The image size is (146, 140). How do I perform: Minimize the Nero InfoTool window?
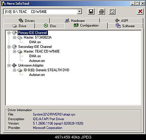[x=133, y=3]
